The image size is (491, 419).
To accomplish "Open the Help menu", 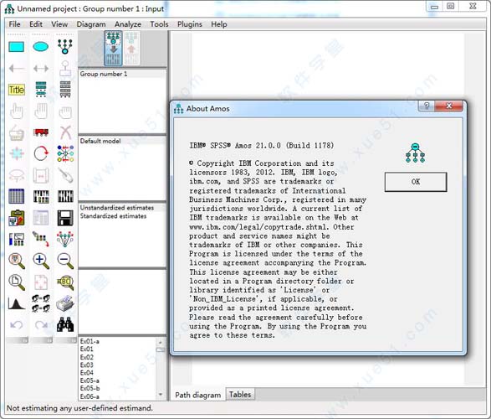I will coord(219,24).
